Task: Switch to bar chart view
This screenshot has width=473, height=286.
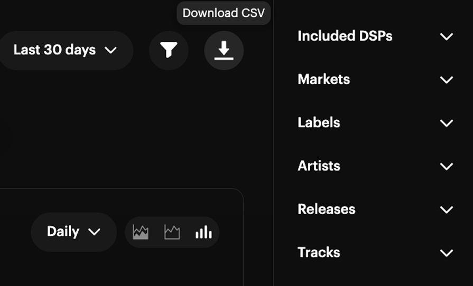Action: [x=203, y=232]
